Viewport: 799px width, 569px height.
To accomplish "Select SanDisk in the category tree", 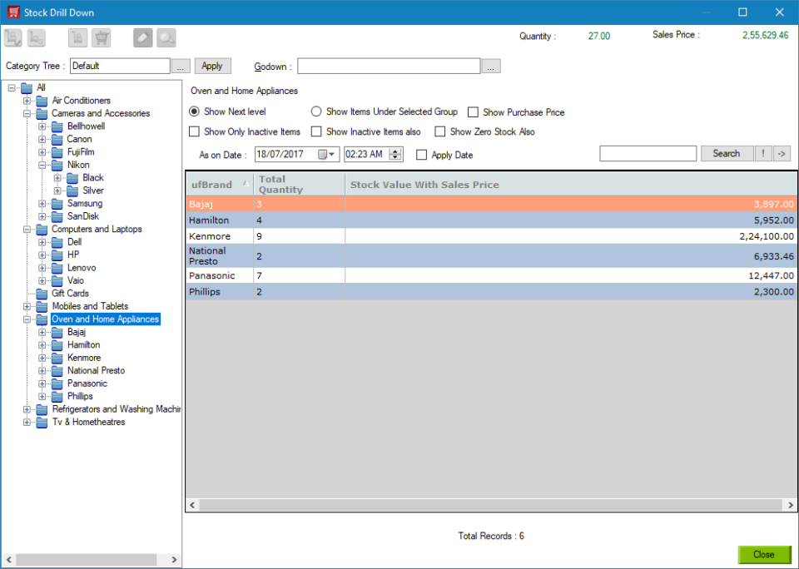I will coord(83,216).
